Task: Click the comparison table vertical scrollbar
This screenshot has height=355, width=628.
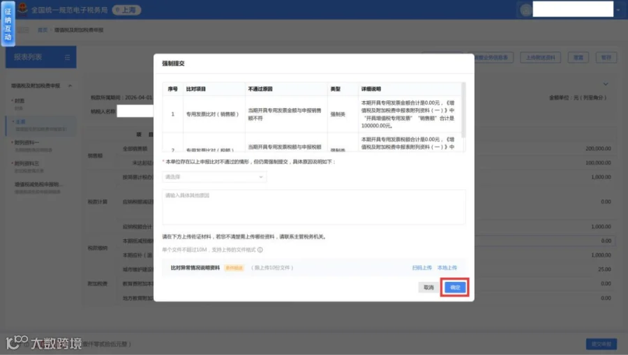Action: pyautogui.click(x=464, y=110)
